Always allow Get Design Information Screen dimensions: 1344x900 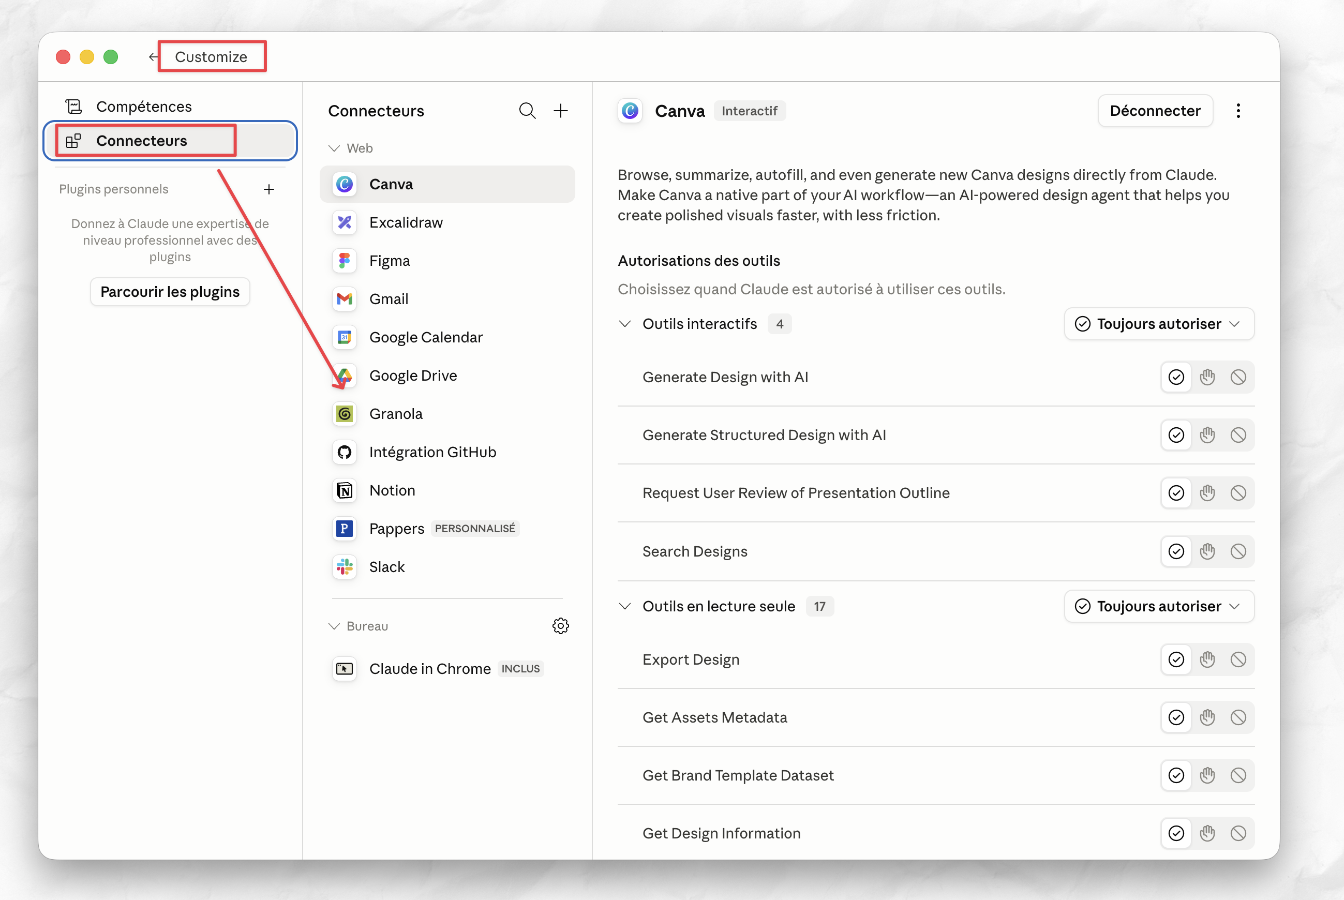pos(1176,833)
